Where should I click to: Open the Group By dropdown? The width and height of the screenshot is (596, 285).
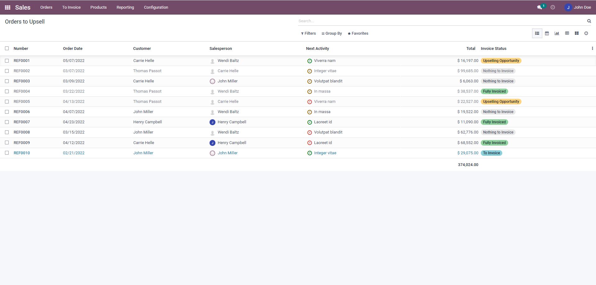[332, 33]
